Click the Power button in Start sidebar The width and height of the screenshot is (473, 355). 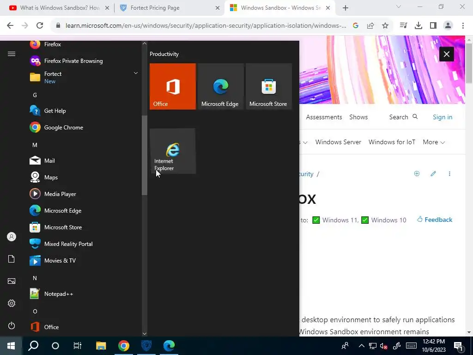pos(12,325)
